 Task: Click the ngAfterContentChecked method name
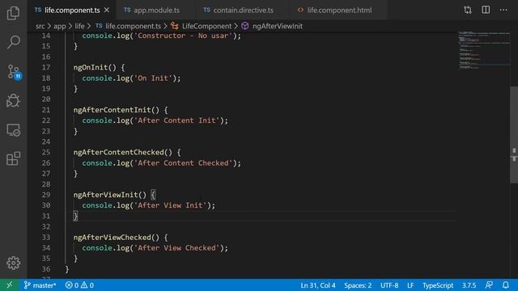[x=119, y=152]
